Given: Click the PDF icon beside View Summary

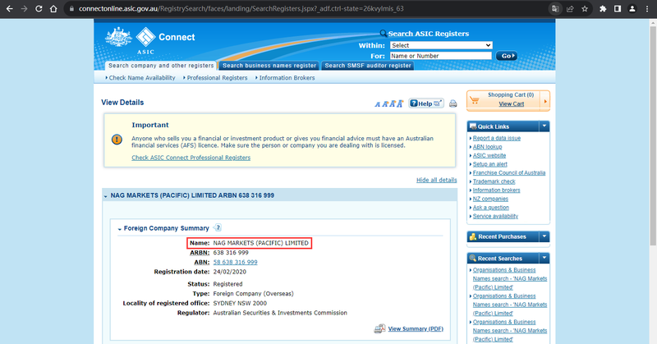Looking at the screenshot, I should point(379,328).
